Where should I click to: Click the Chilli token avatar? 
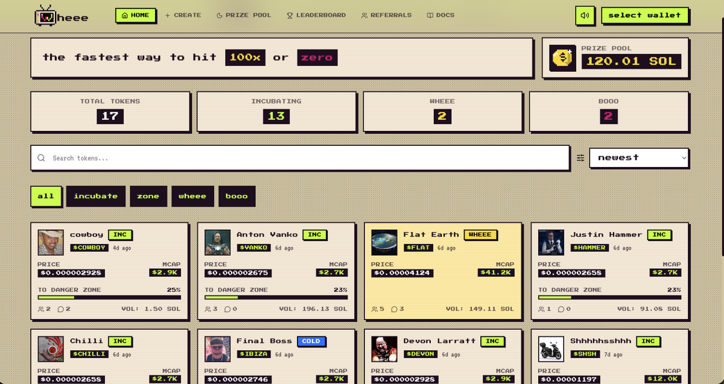pos(51,349)
